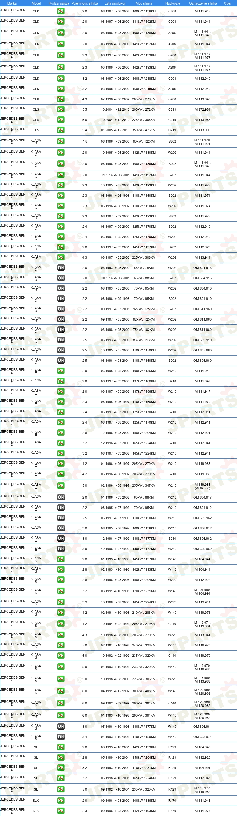Click the 5.4 engine capacity cell
Image resolution: width=237 pixels, height=816 pixels.
[85, 130]
